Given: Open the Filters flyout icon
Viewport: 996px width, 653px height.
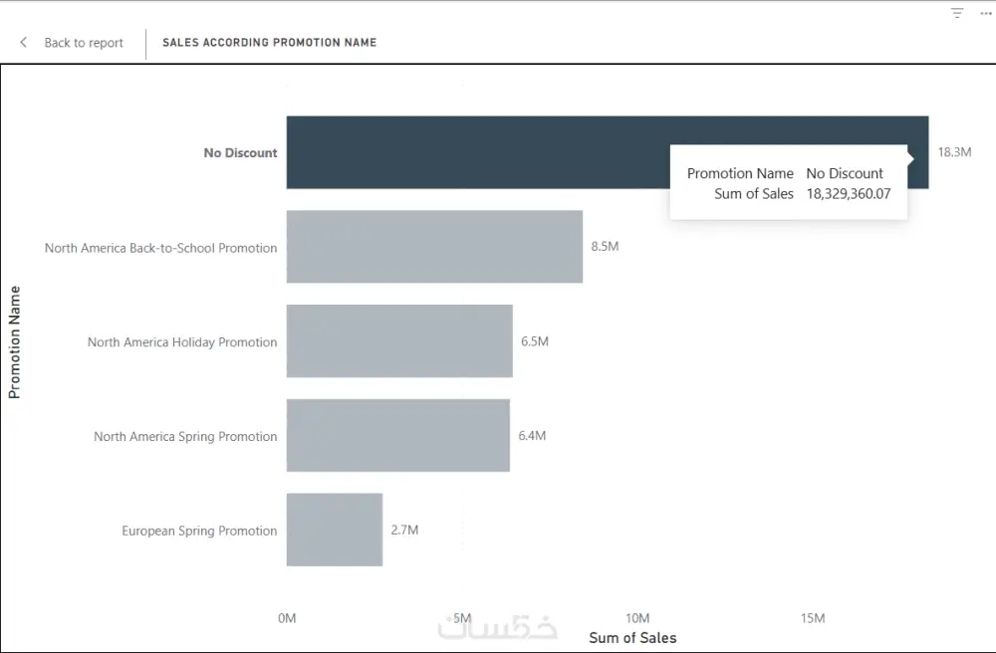Looking at the screenshot, I should coord(956,14).
